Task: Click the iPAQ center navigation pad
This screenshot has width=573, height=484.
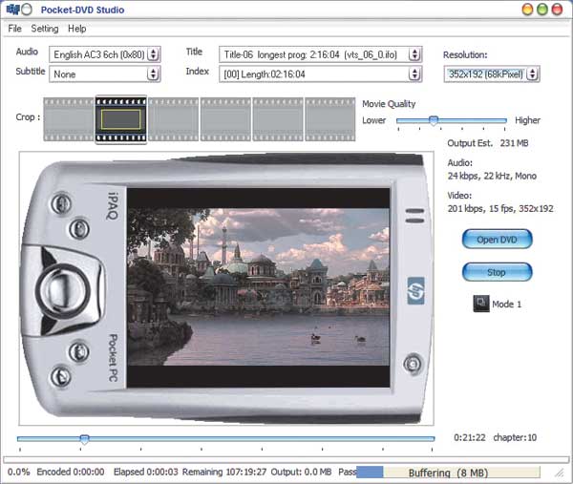Action: click(64, 291)
